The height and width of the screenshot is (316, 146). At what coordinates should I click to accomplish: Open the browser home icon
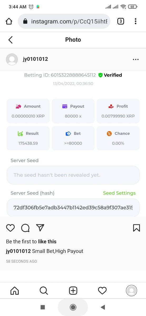(9, 21)
